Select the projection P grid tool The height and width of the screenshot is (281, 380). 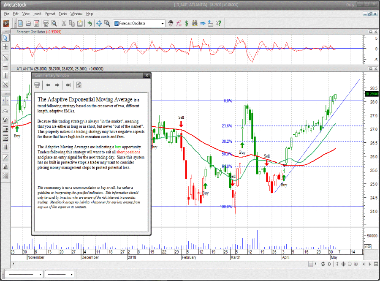5,129
